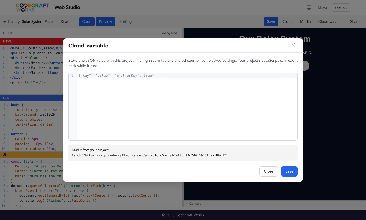The image size is (366, 220).
Task: Click the Solar System Facts project title
Action: (38, 21)
